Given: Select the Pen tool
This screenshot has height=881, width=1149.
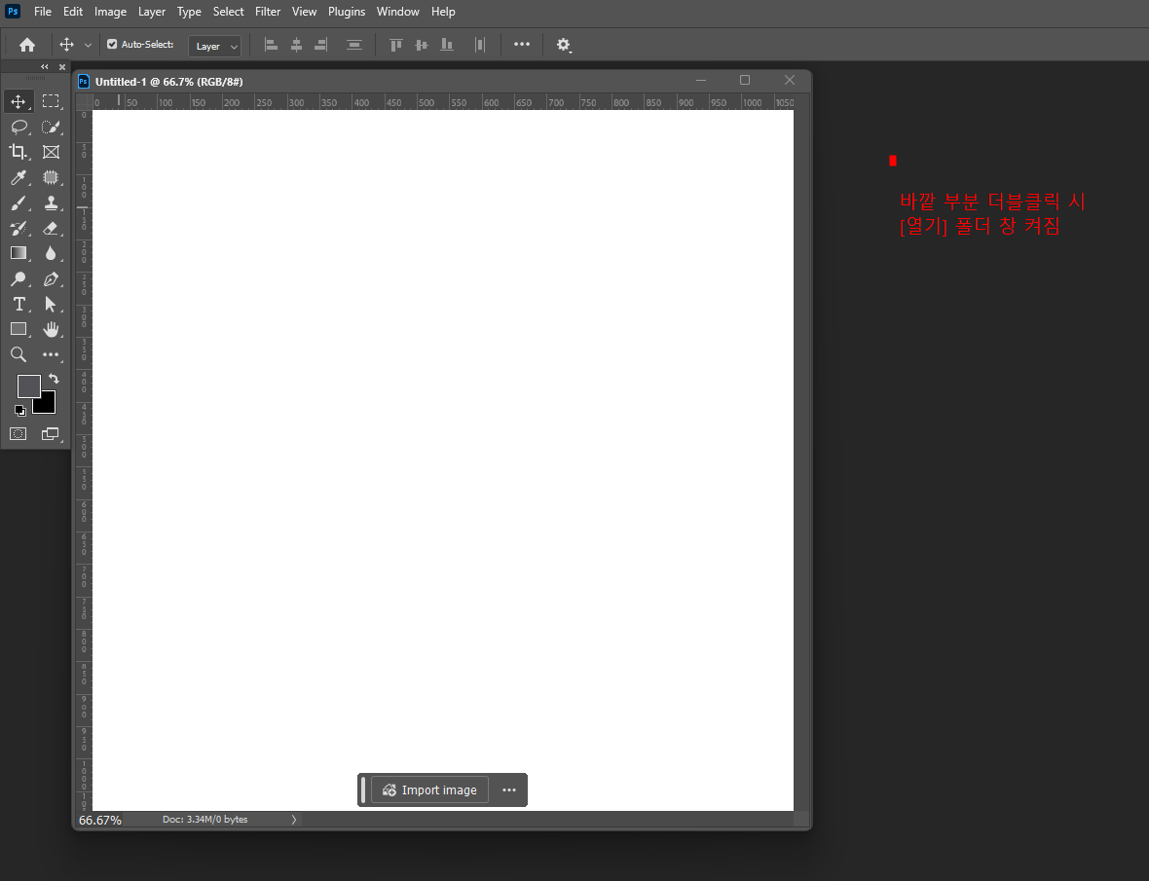Looking at the screenshot, I should (x=51, y=279).
